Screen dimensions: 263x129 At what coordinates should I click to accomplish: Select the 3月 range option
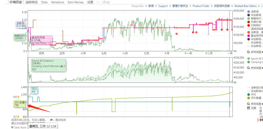click(x=261, y=117)
